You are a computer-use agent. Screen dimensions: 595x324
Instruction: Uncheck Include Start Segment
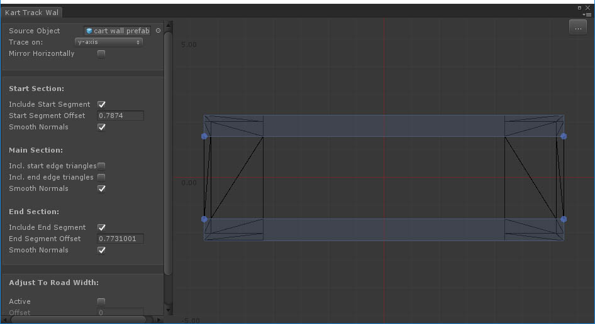[x=101, y=104]
